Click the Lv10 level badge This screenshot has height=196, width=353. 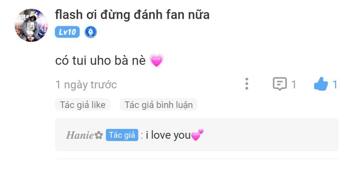67,32
